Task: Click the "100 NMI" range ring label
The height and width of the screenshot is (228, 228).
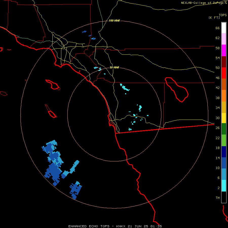Action: (114, 21)
